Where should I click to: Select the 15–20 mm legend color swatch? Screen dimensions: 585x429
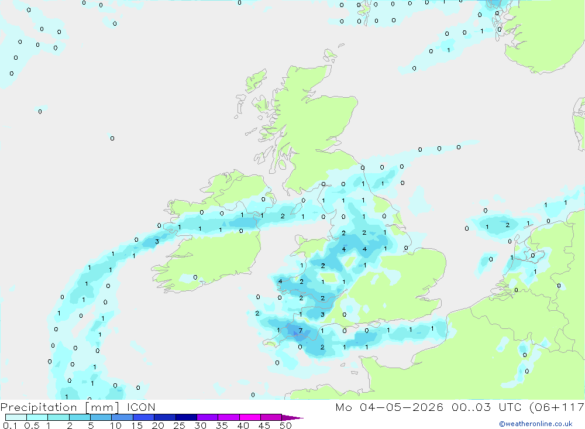point(143,417)
